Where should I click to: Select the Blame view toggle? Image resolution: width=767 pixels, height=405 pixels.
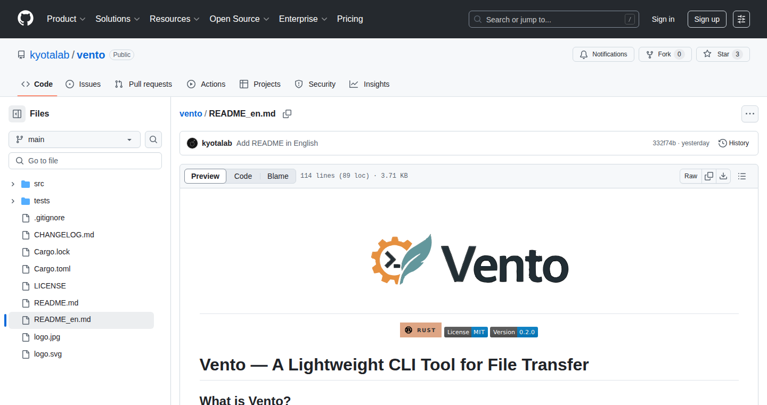click(x=278, y=176)
